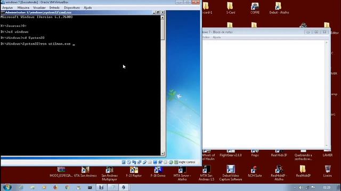Image resolution: width=341 pixels, height=191 pixels.
Task: Click the USB devices status icon
Action: [144, 162]
